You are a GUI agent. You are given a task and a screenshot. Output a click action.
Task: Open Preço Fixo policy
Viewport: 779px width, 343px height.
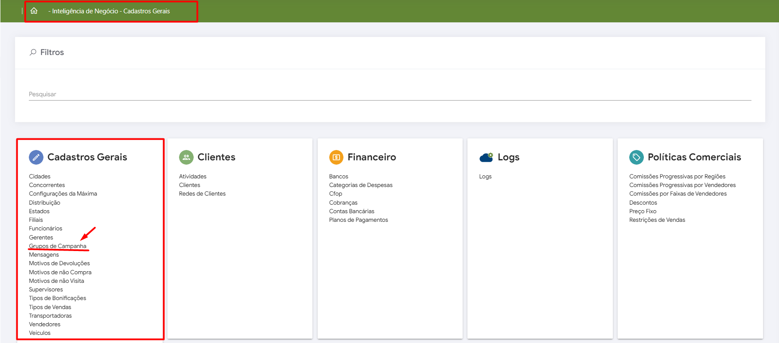643,211
